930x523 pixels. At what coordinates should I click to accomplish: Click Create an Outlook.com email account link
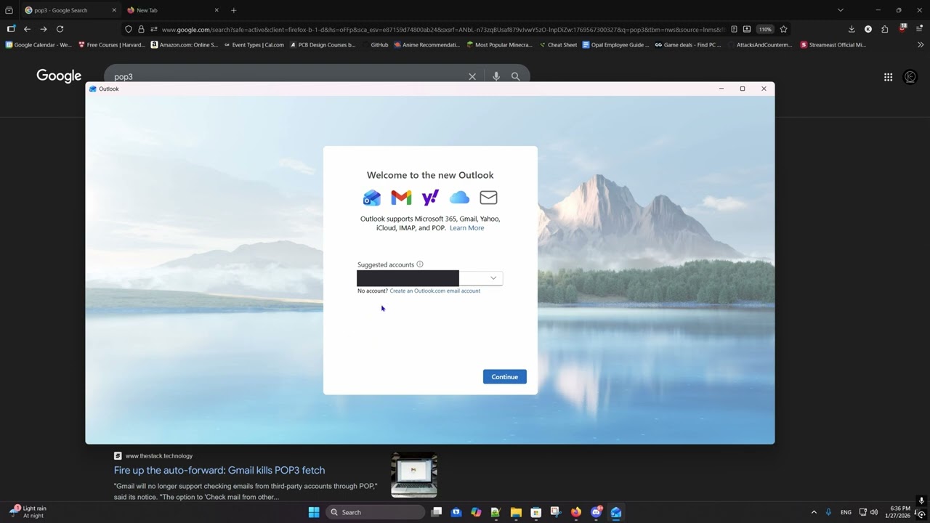pos(434,291)
